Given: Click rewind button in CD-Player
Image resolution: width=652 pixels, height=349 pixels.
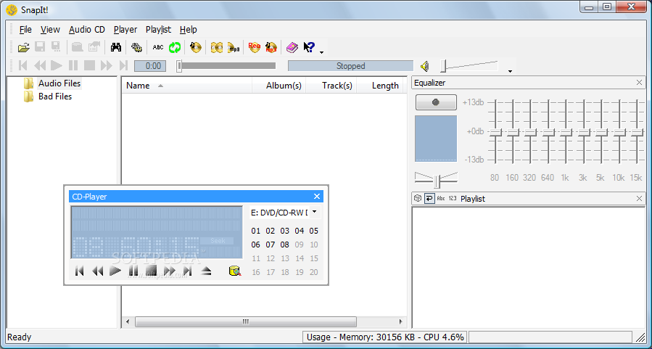Looking at the screenshot, I should pyautogui.click(x=97, y=271).
